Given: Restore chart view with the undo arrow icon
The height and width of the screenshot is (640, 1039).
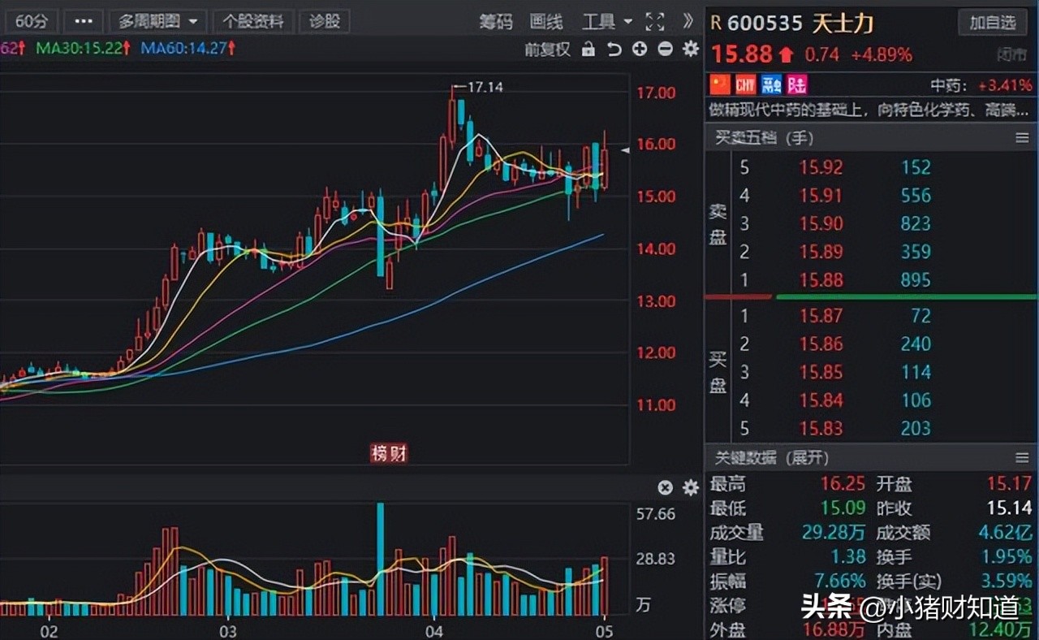Looking at the screenshot, I should pos(614,50).
